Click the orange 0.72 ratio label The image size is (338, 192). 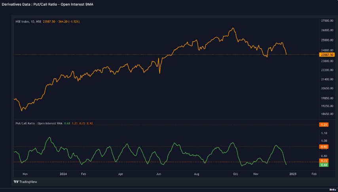[x=323, y=161]
